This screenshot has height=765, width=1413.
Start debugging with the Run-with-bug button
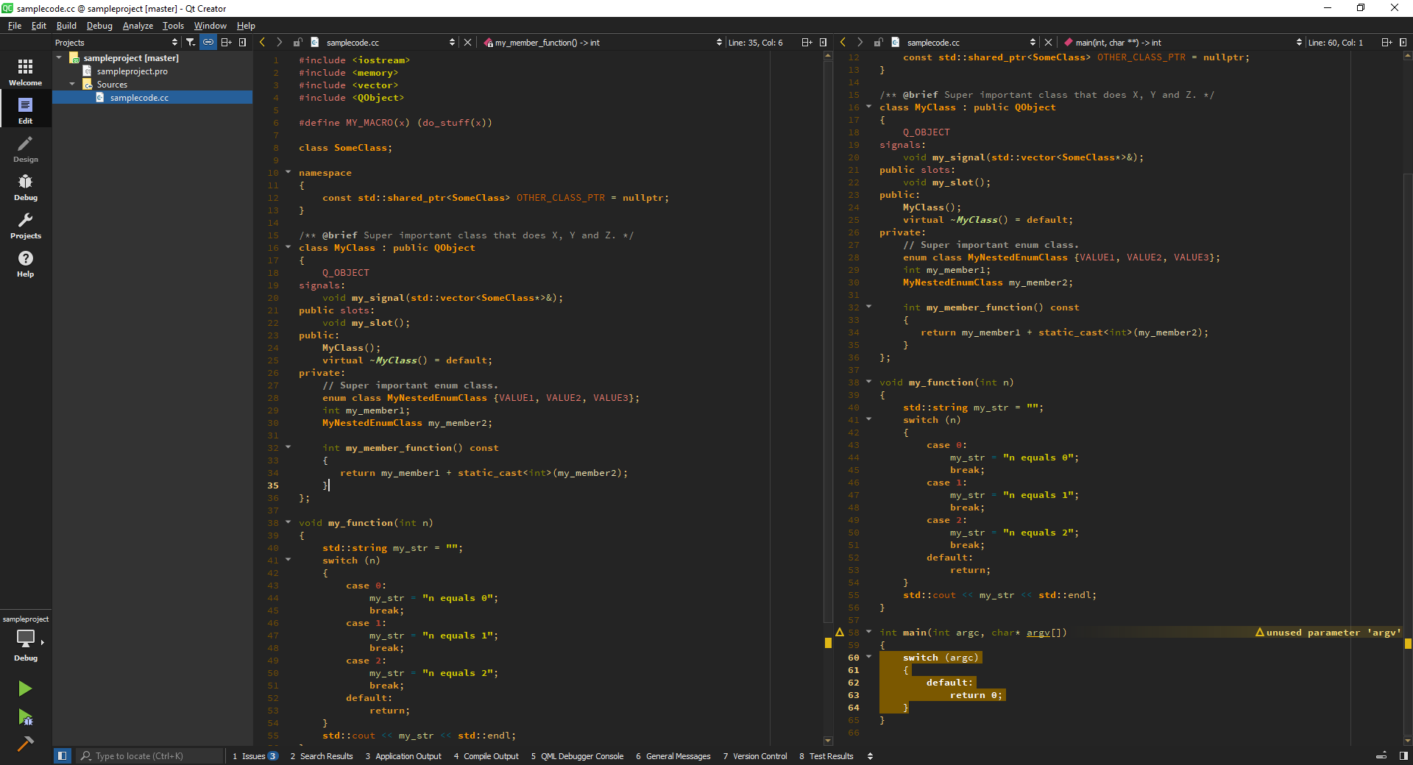(x=25, y=717)
